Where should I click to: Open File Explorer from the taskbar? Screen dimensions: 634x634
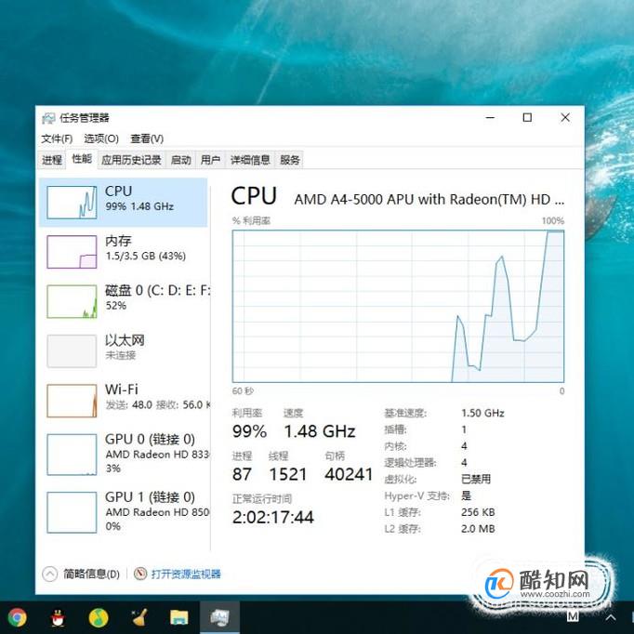[x=179, y=618]
